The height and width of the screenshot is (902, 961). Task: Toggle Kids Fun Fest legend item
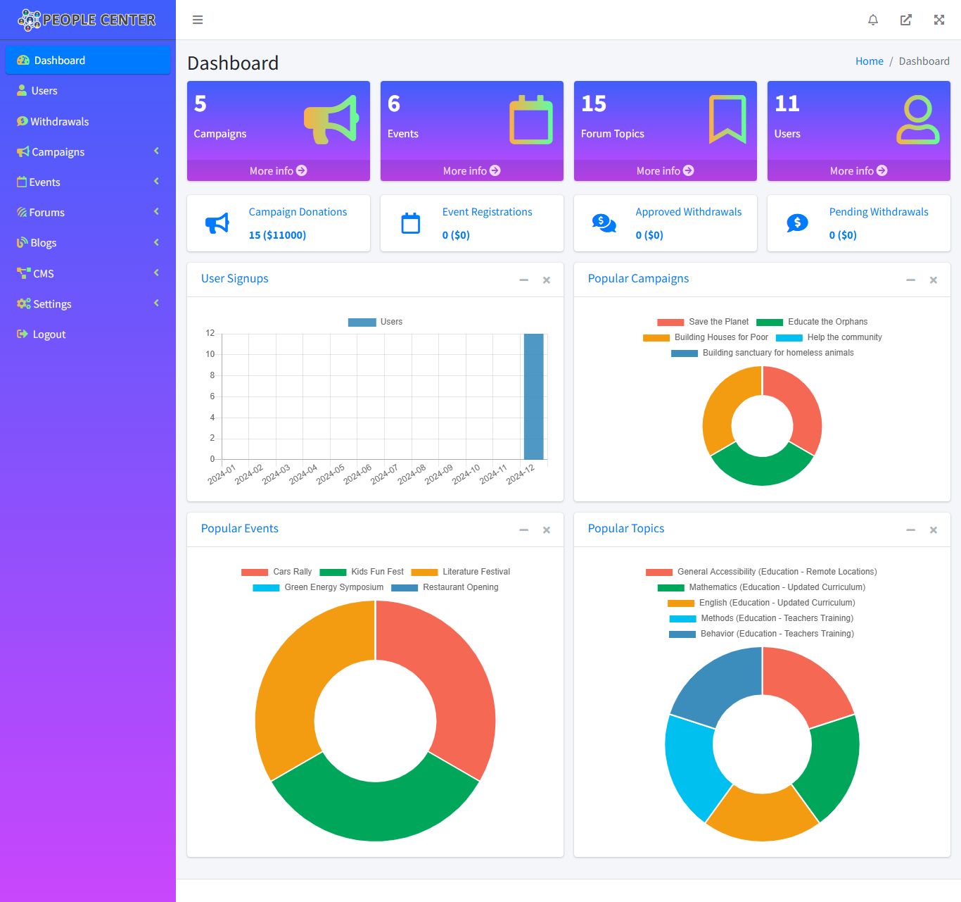pos(362,572)
